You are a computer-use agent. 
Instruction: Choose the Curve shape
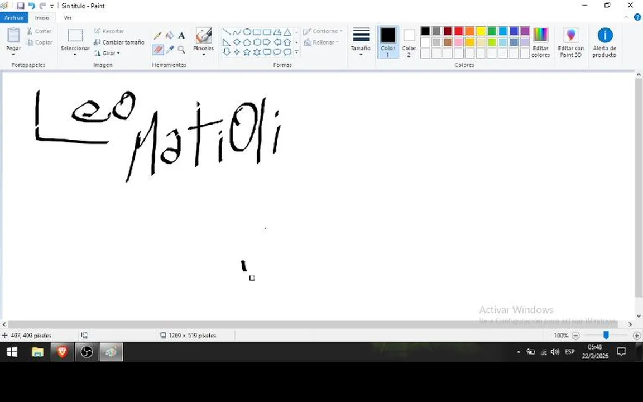pyautogui.click(x=237, y=32)
